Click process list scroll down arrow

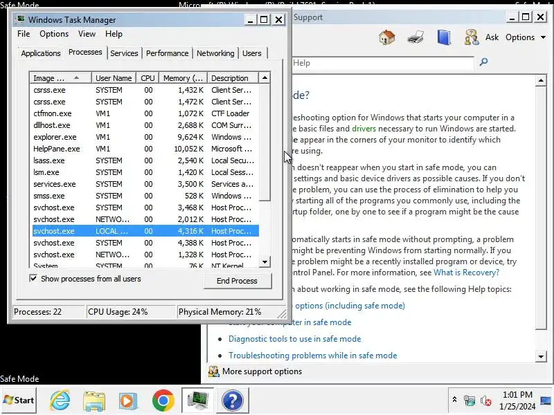265,262
